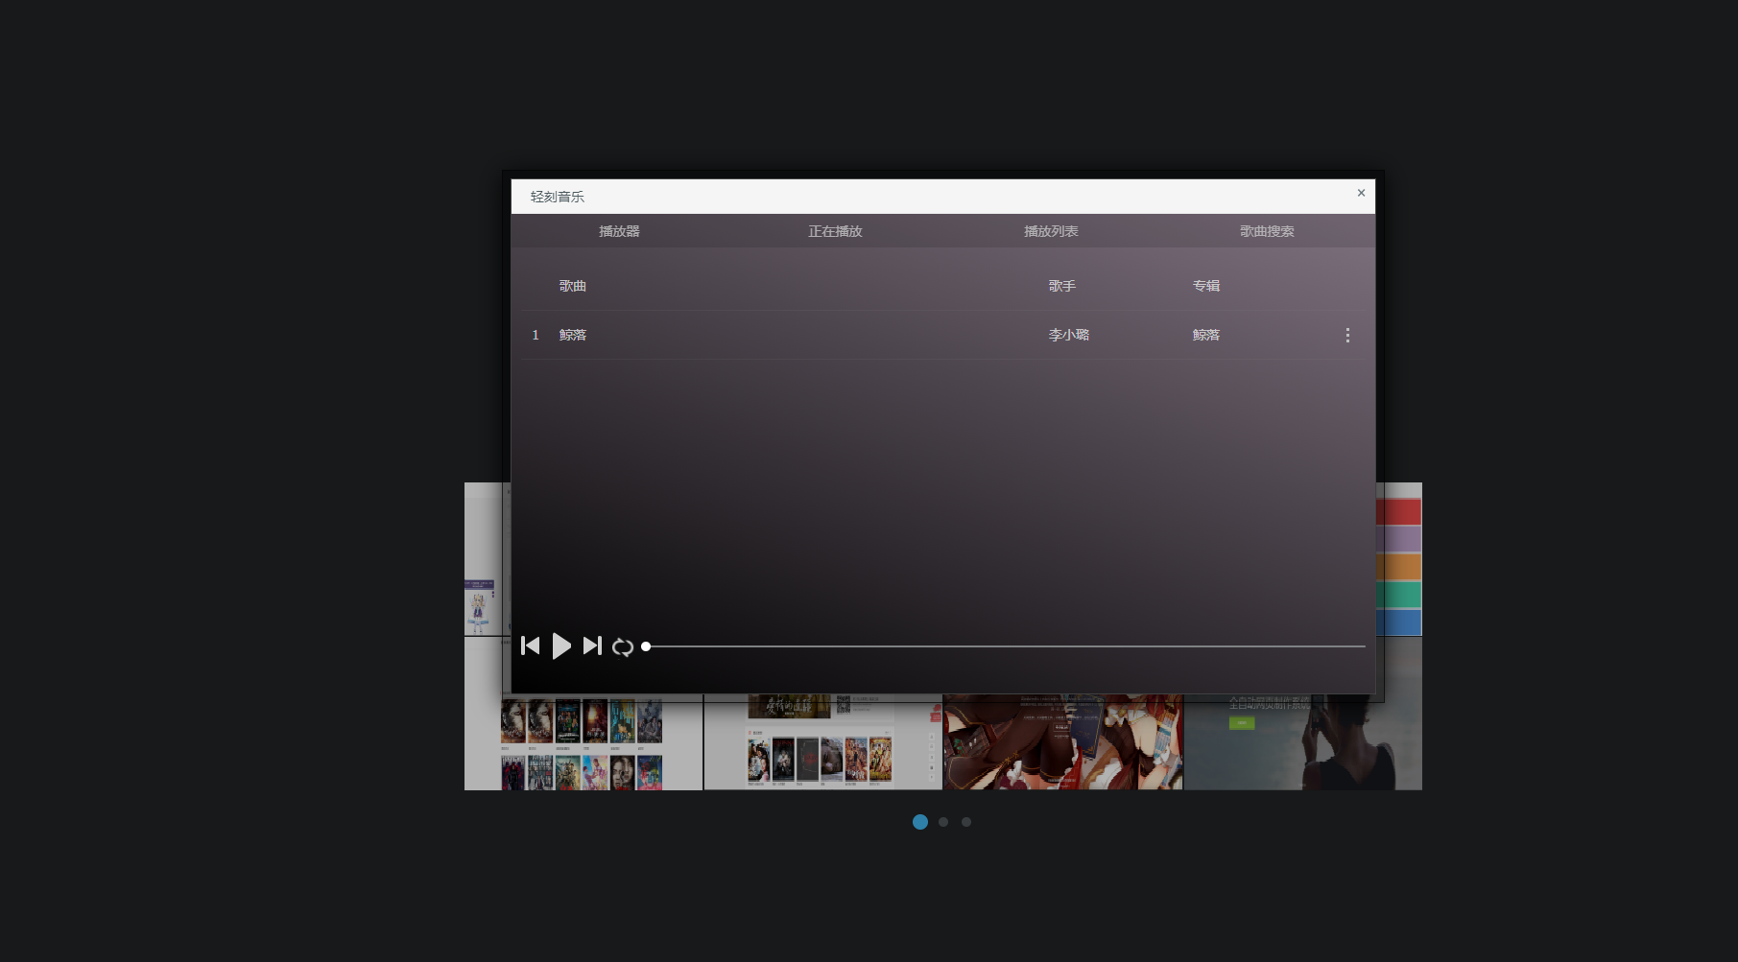
Task: Select the third carousel page dot
Action: click(x=966, y=822)
